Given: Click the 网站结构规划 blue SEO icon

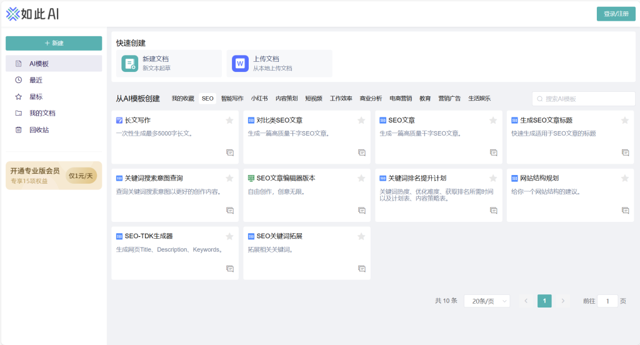Looking at the screenshot, I should pyautogui.click(x=514, y=178).
